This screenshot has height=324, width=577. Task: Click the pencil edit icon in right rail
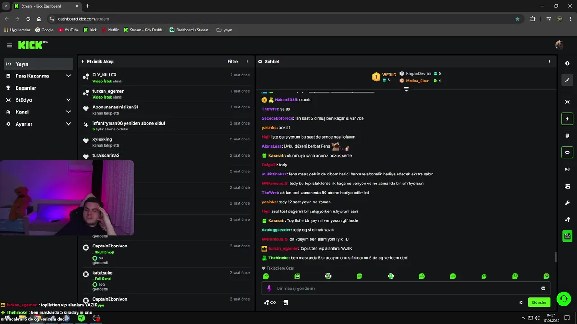click(567, 80)
